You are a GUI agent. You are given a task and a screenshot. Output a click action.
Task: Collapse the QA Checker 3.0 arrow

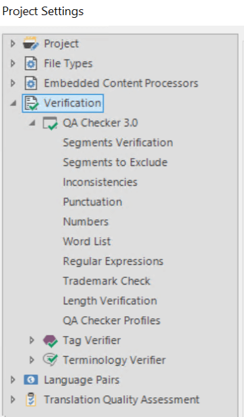(32, 123)
